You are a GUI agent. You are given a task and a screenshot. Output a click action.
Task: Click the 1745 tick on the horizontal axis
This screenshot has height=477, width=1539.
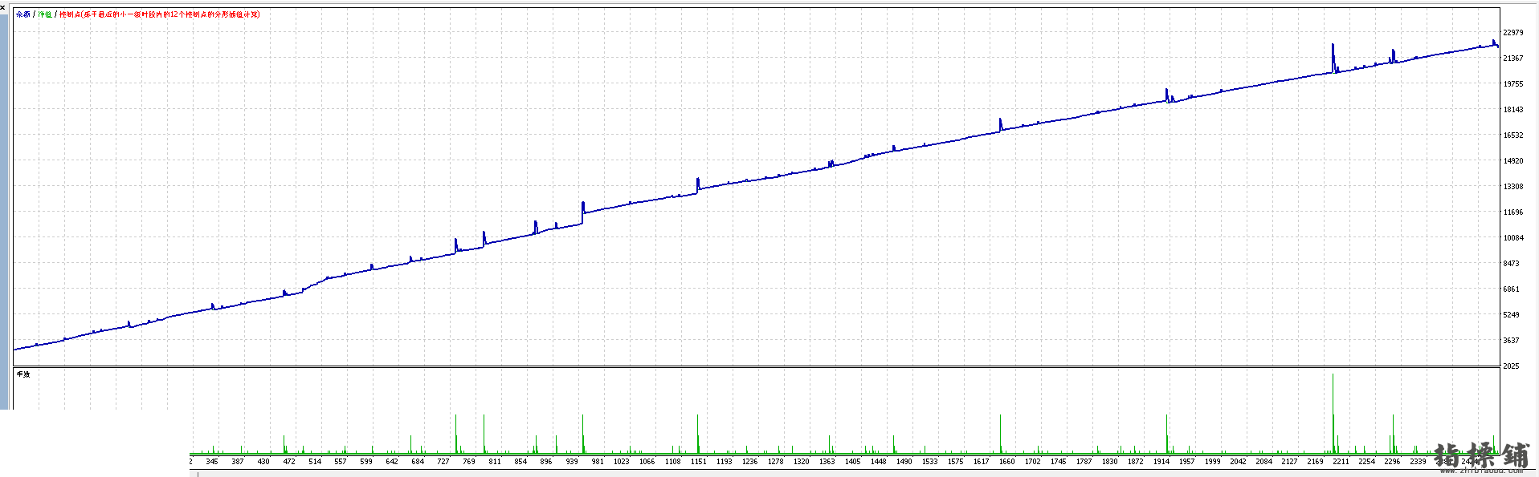point(1059,462)
